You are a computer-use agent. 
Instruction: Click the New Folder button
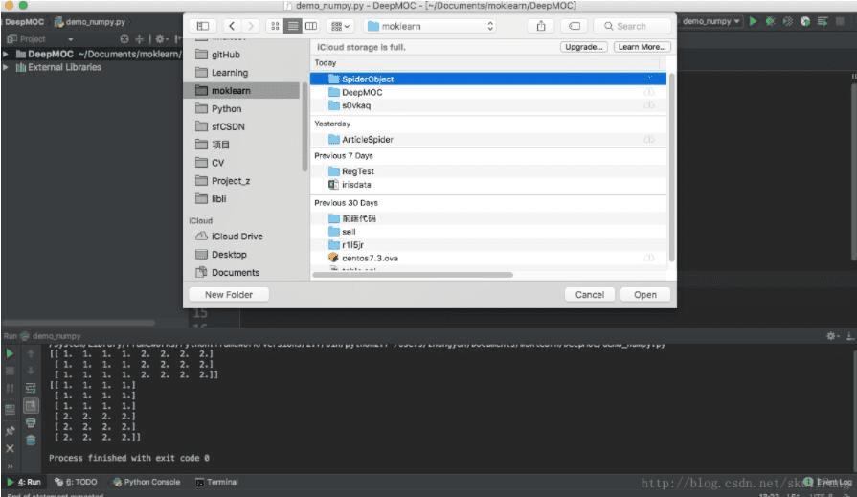229,294
